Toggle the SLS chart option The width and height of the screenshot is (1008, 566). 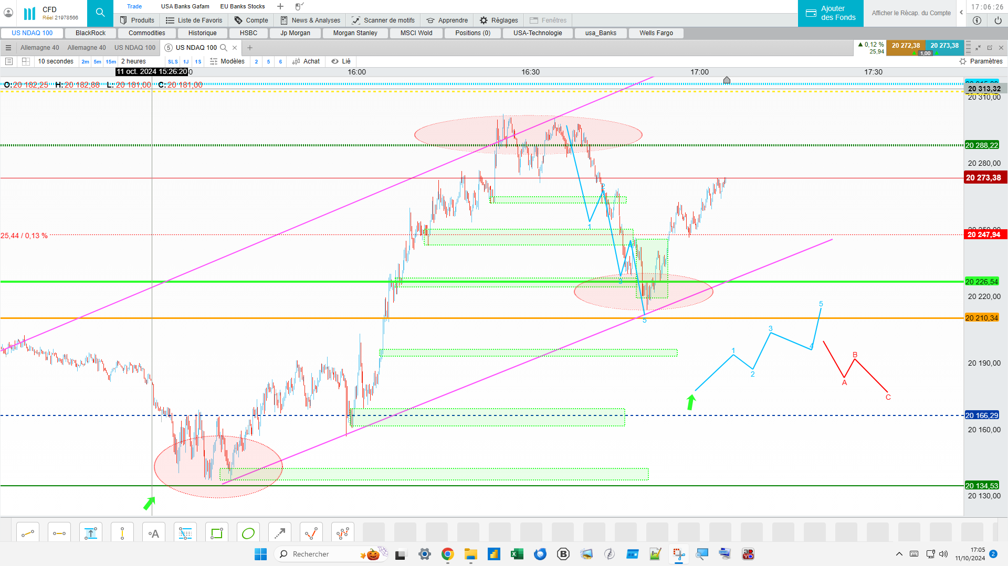point(173,62)
